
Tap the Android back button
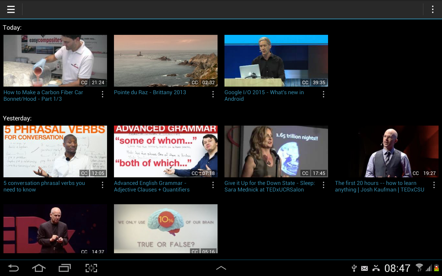pos(13,268)
